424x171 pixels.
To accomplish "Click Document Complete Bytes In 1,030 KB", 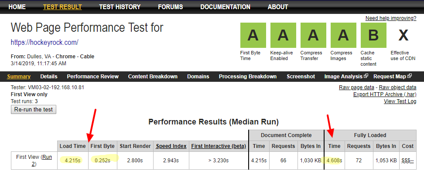I will coord(310,161).
